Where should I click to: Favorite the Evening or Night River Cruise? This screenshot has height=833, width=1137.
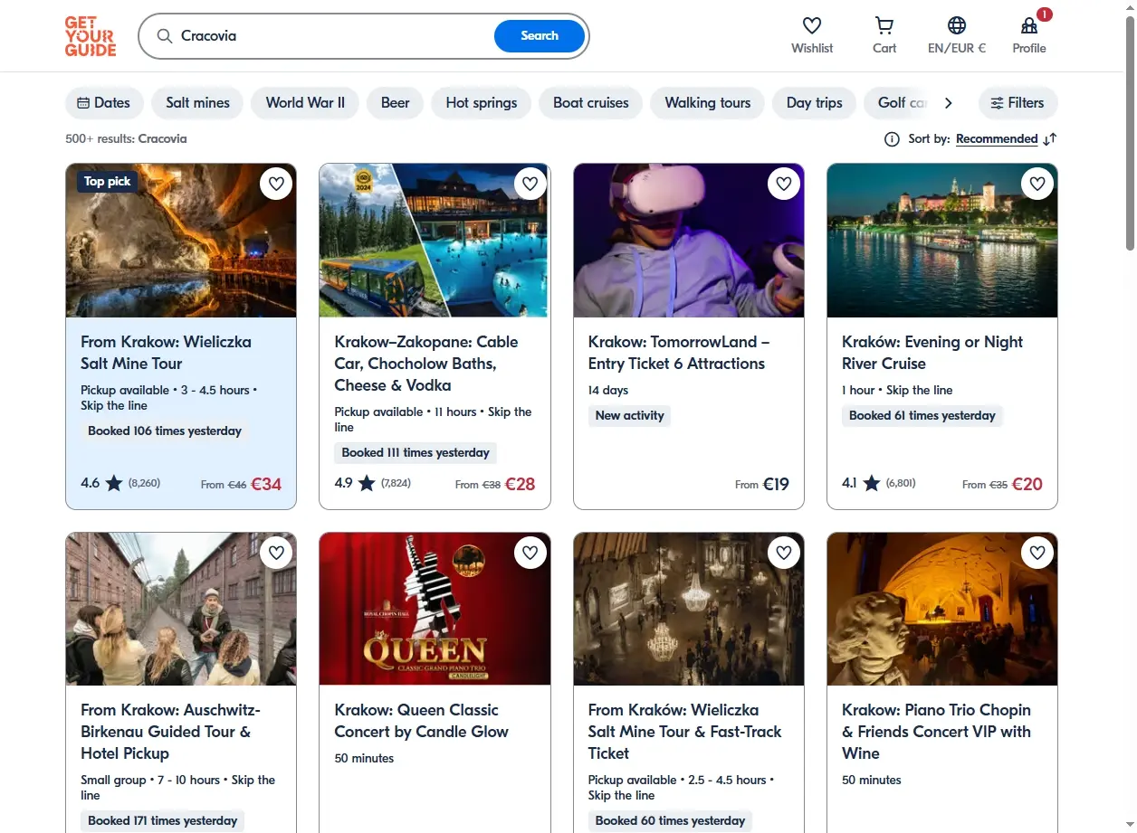coord(1037,184)
